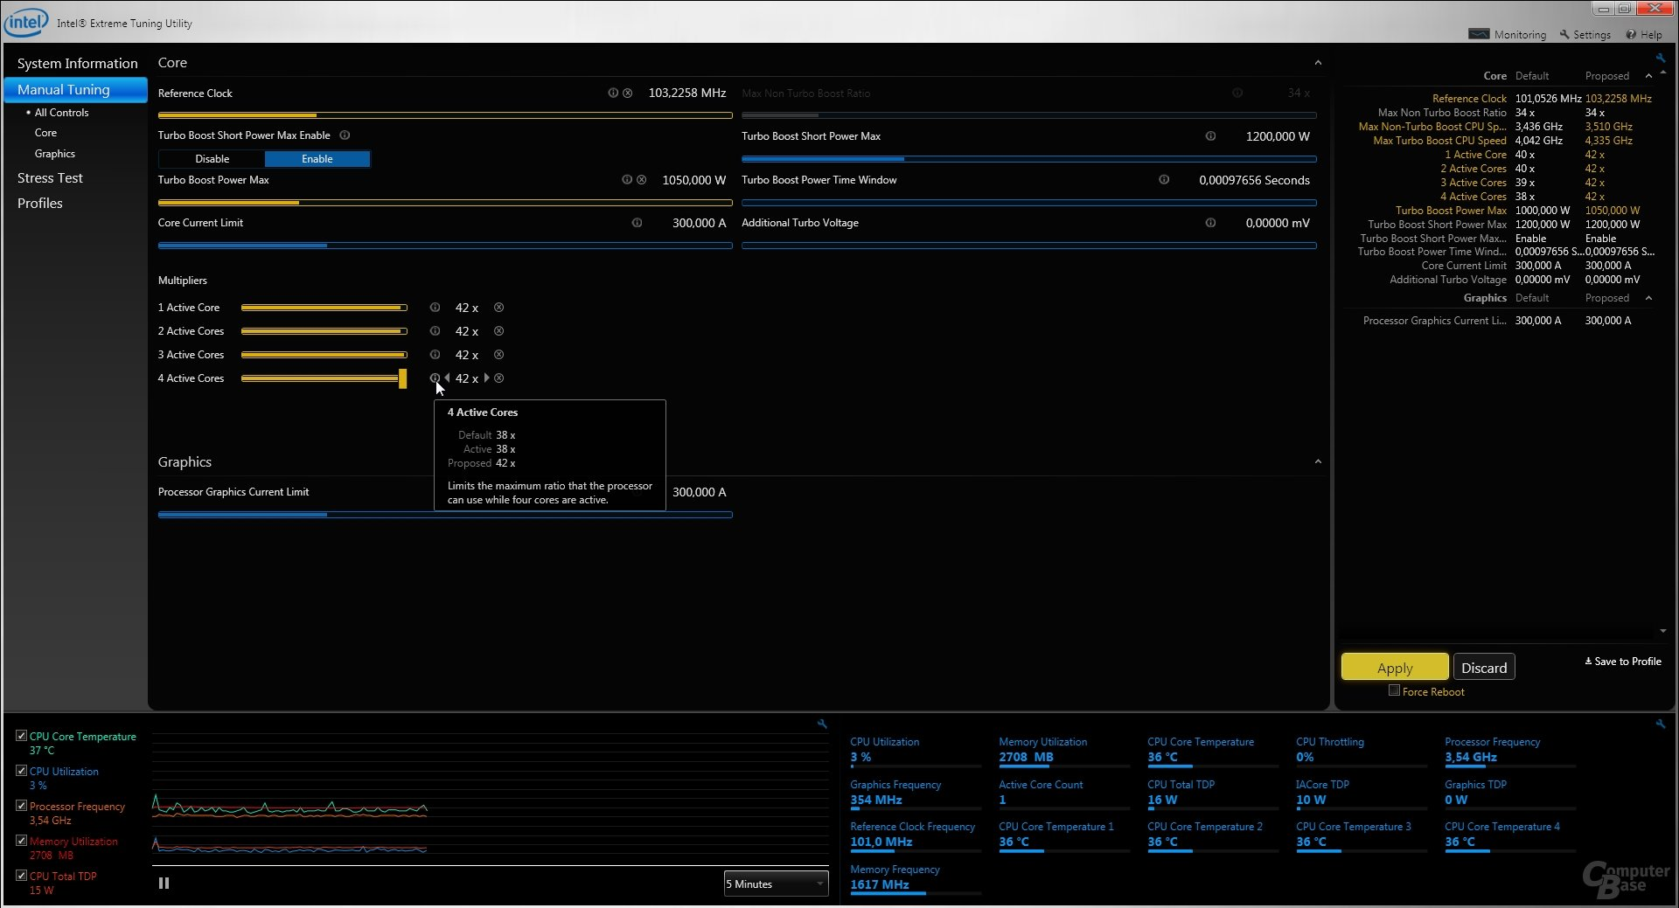Open the Graphics sub-item in the sidebar
The height and width of the screenshot is (908, 1679).
tap(55, 154)
